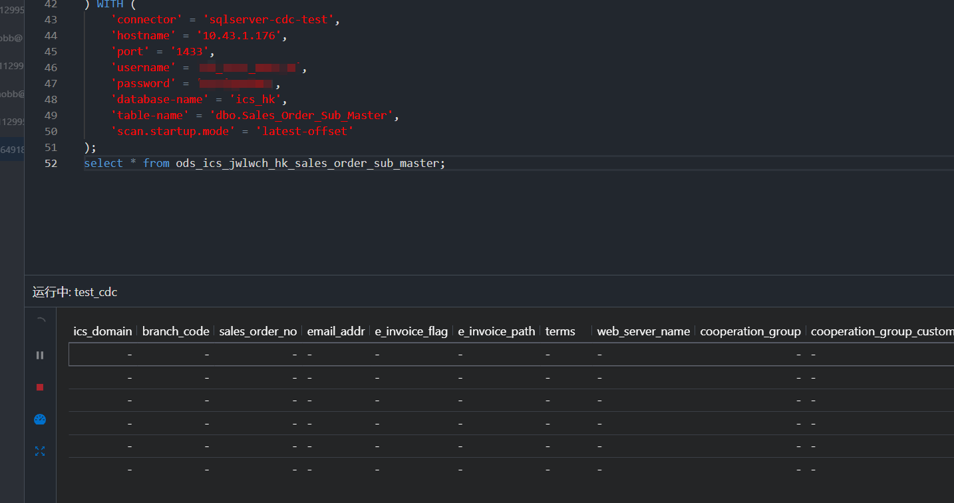This screenshot has width=954, height=503.
Task: Click line number 52 in the gutter
Action: pyautogui.click(x=51, y=164)
